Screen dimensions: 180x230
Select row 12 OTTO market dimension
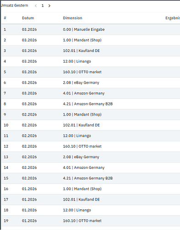(x=82, y=146)
